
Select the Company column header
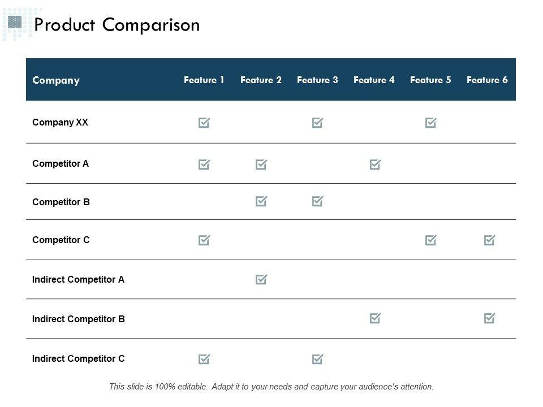click(x=56, y=80)
